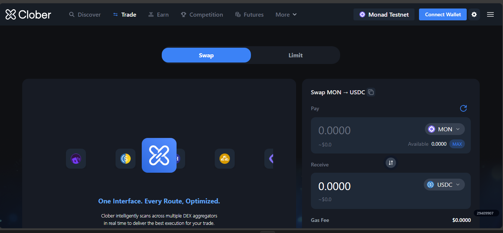Open the USDC token selector dropdown
This screenshot has width=503, height=233.
click(444, 185)
